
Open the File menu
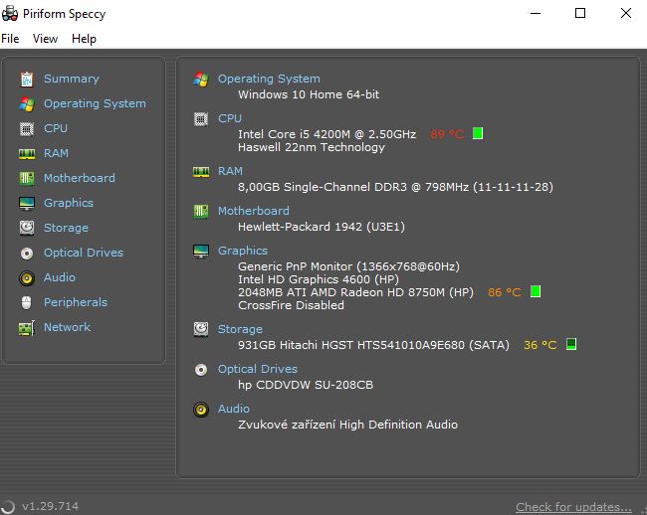coord(10,39)
